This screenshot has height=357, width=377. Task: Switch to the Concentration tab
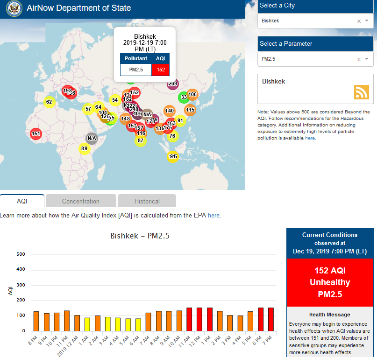click(x=81, y=201)
